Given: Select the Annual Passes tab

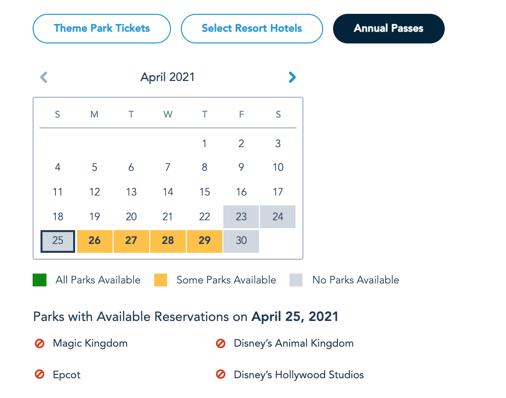Looking at the screenshot, I should (388, 28).
